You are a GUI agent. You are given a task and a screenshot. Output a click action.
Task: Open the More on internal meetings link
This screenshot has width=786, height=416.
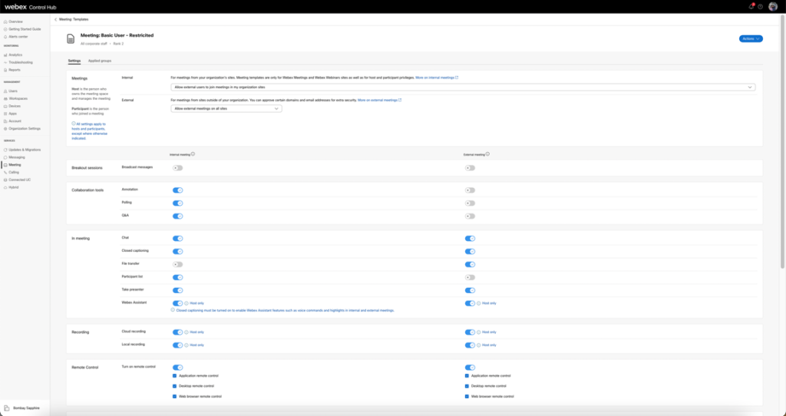tap(437, 78)
